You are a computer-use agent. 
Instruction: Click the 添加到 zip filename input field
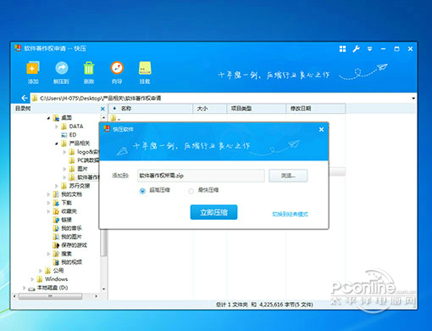click(x=201, y=176)
